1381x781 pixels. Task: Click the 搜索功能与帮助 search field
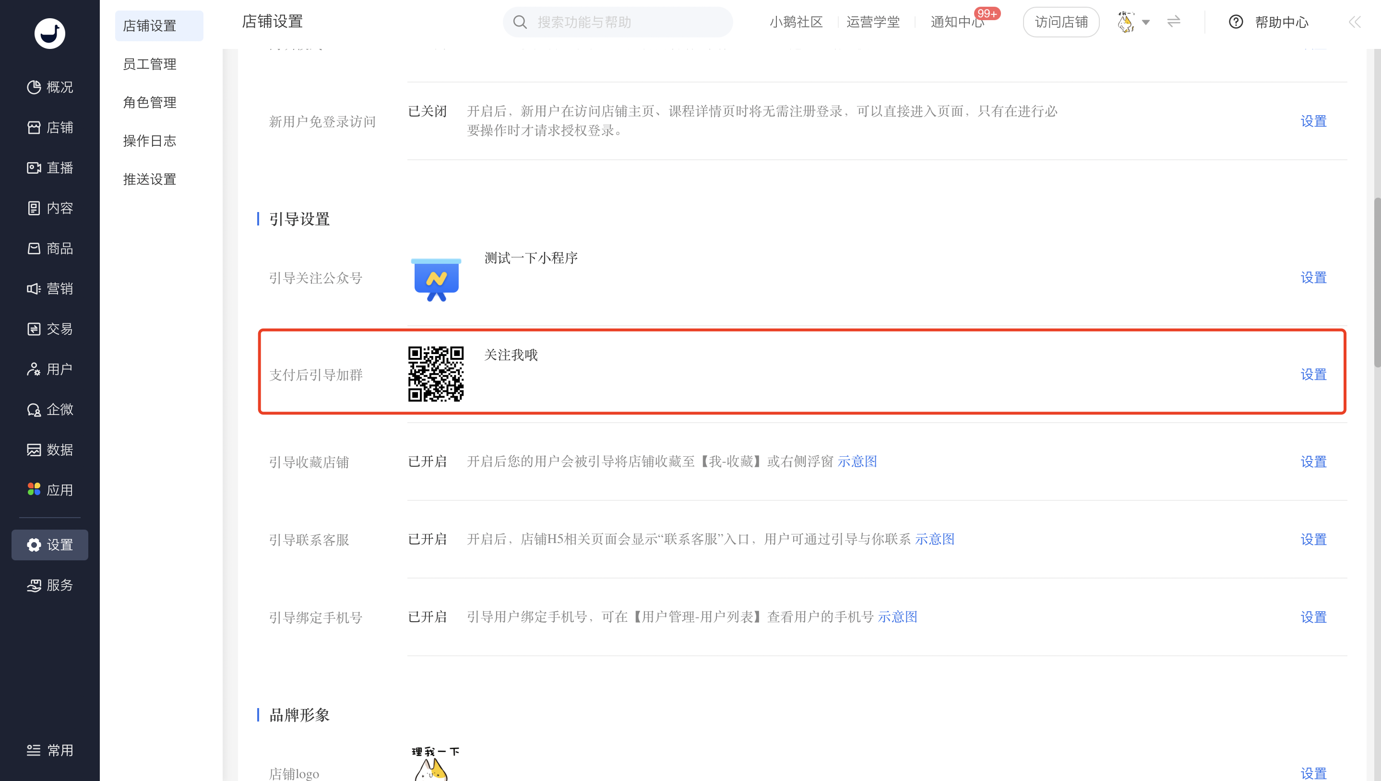pyautogui.click(x=618, y=22)
